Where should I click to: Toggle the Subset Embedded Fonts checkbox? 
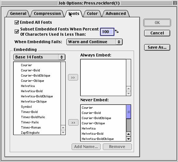click(x=17, y=31)
